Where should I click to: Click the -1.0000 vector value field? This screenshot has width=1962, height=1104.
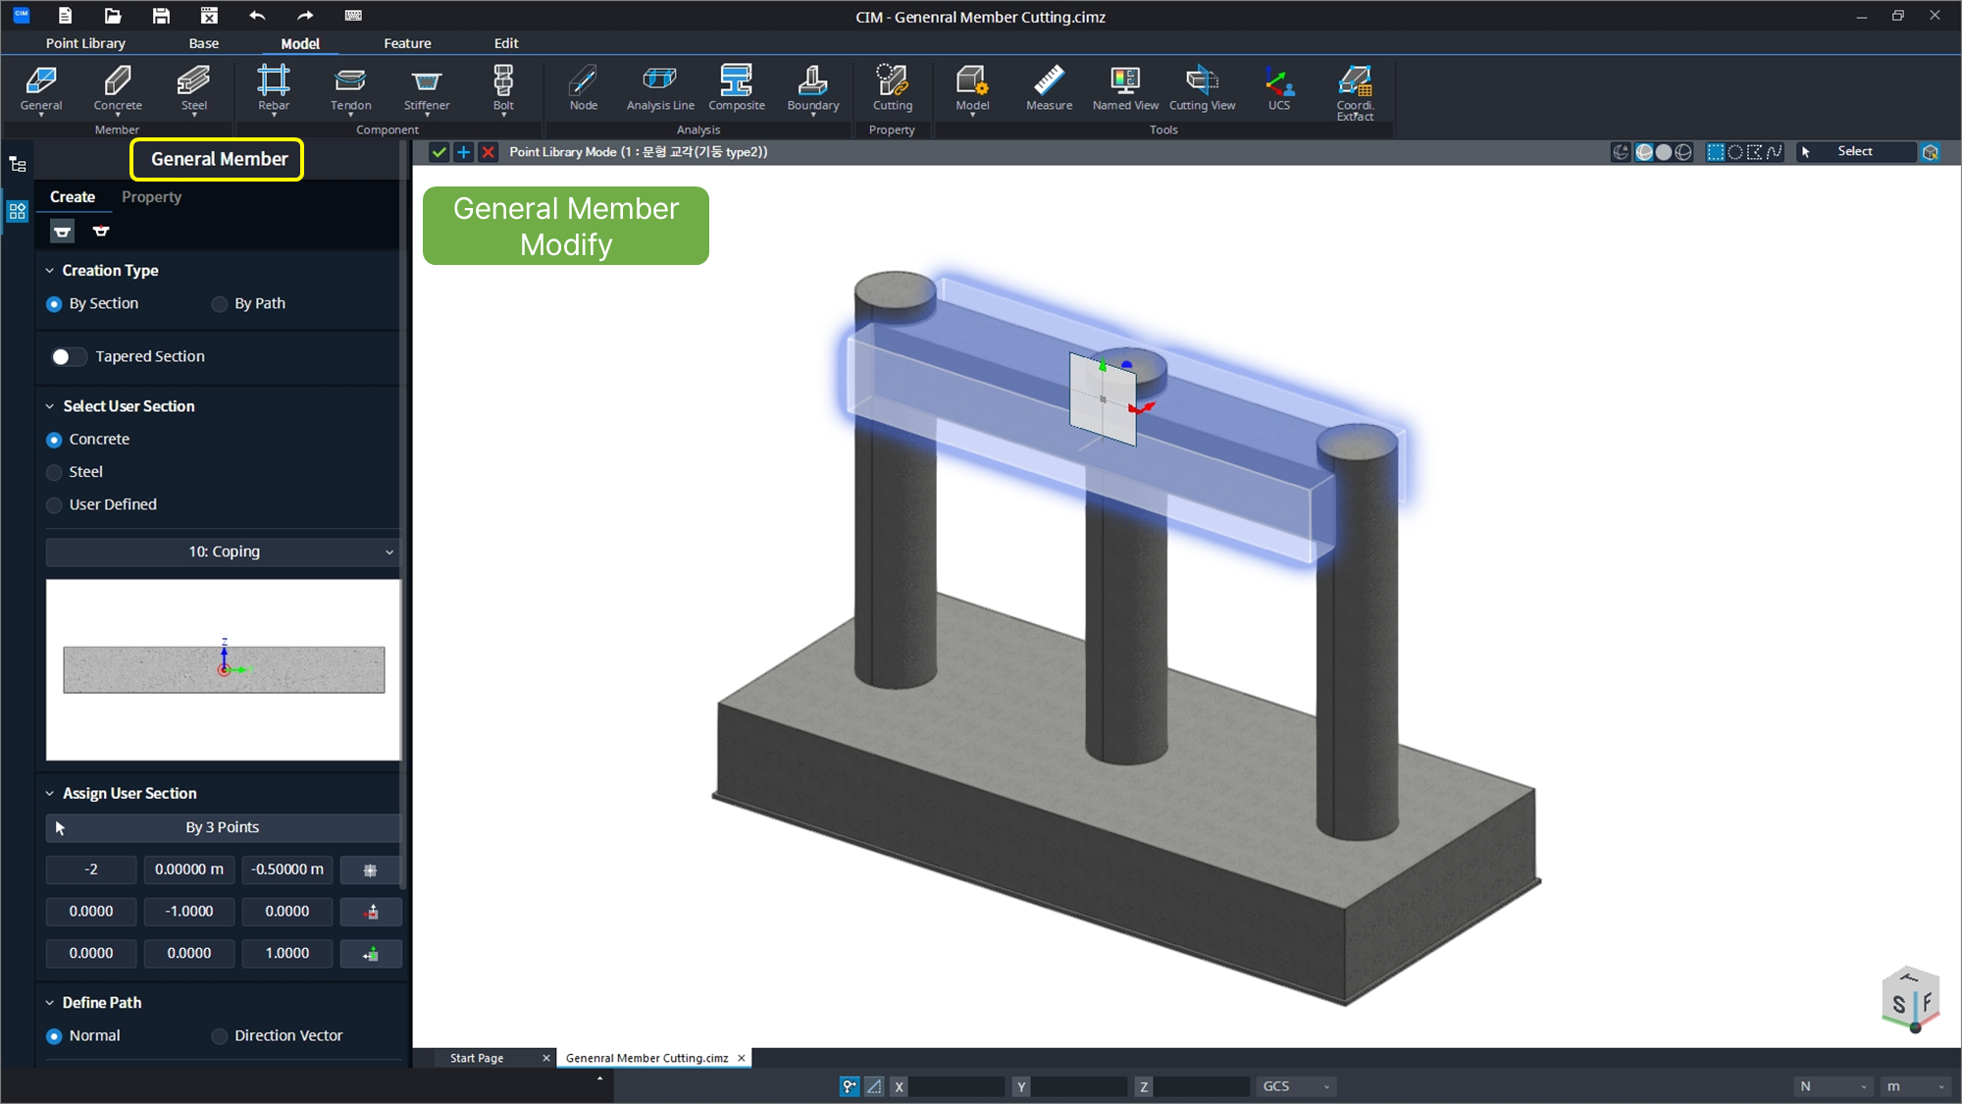tap(189, 912)
